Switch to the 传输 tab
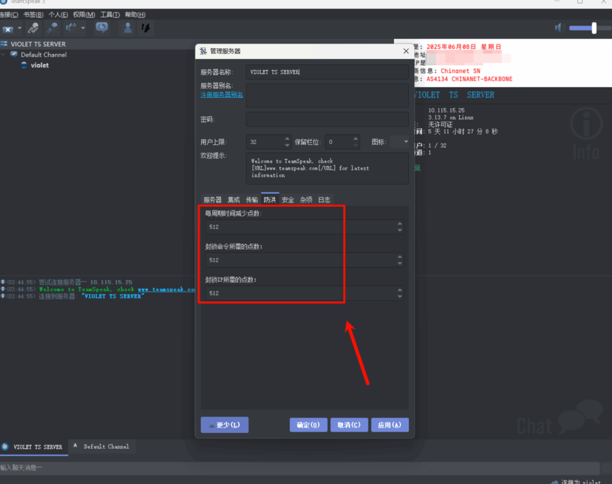 [252, 200]
